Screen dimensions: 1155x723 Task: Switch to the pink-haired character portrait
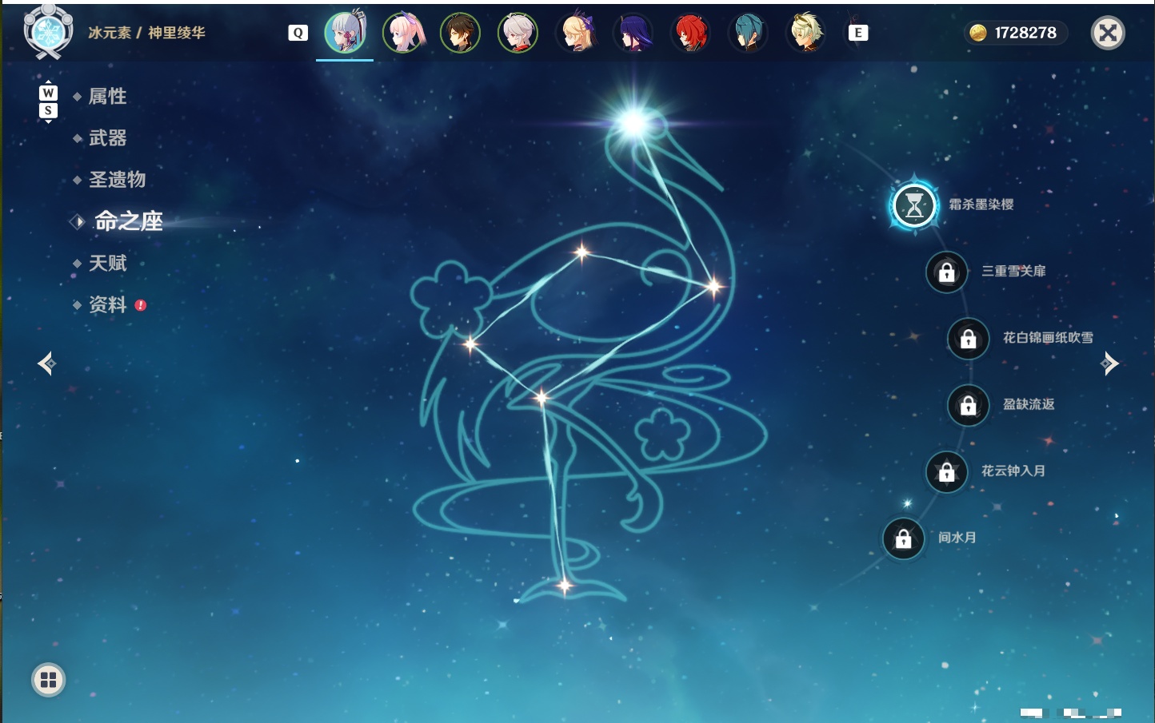click(x=403, y=33)
